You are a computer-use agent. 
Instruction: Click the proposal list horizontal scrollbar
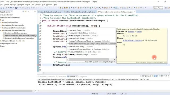89,59
